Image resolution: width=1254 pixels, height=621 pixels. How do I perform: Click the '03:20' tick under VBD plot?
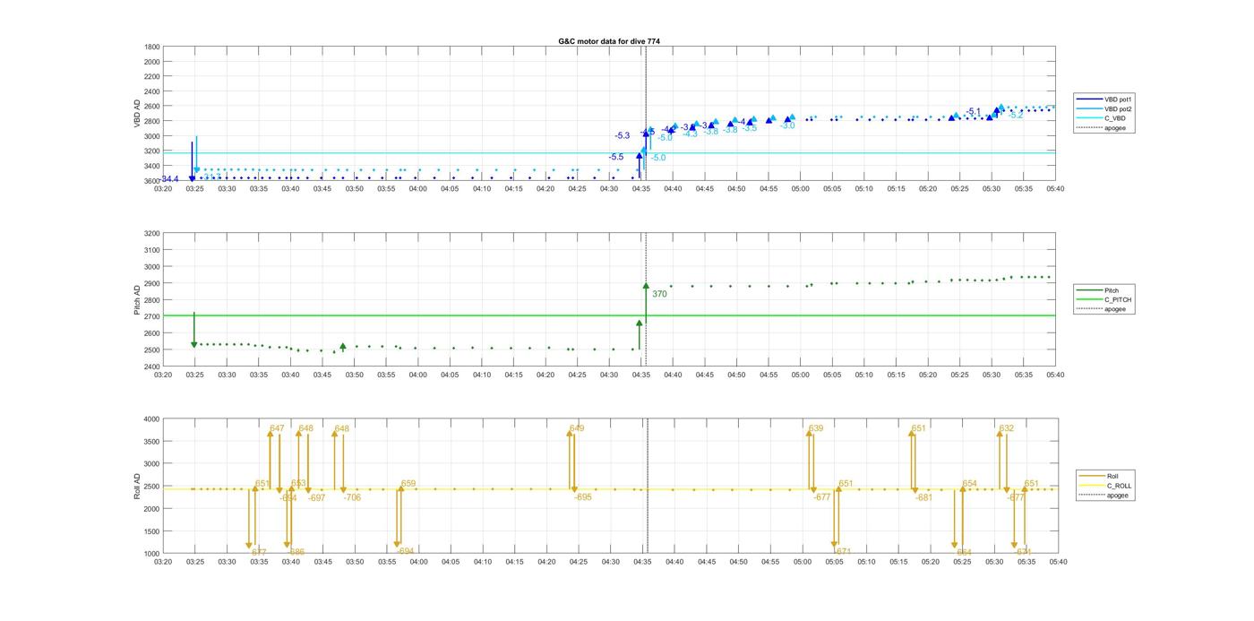163,189
